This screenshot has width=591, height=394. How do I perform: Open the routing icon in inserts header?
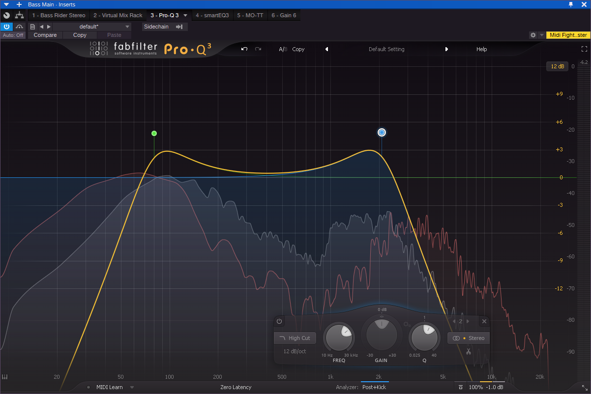(x=19, y=15)
